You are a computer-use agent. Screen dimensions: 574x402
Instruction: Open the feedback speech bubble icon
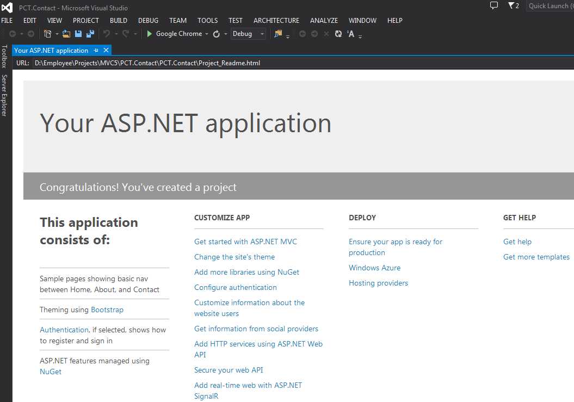494,5
